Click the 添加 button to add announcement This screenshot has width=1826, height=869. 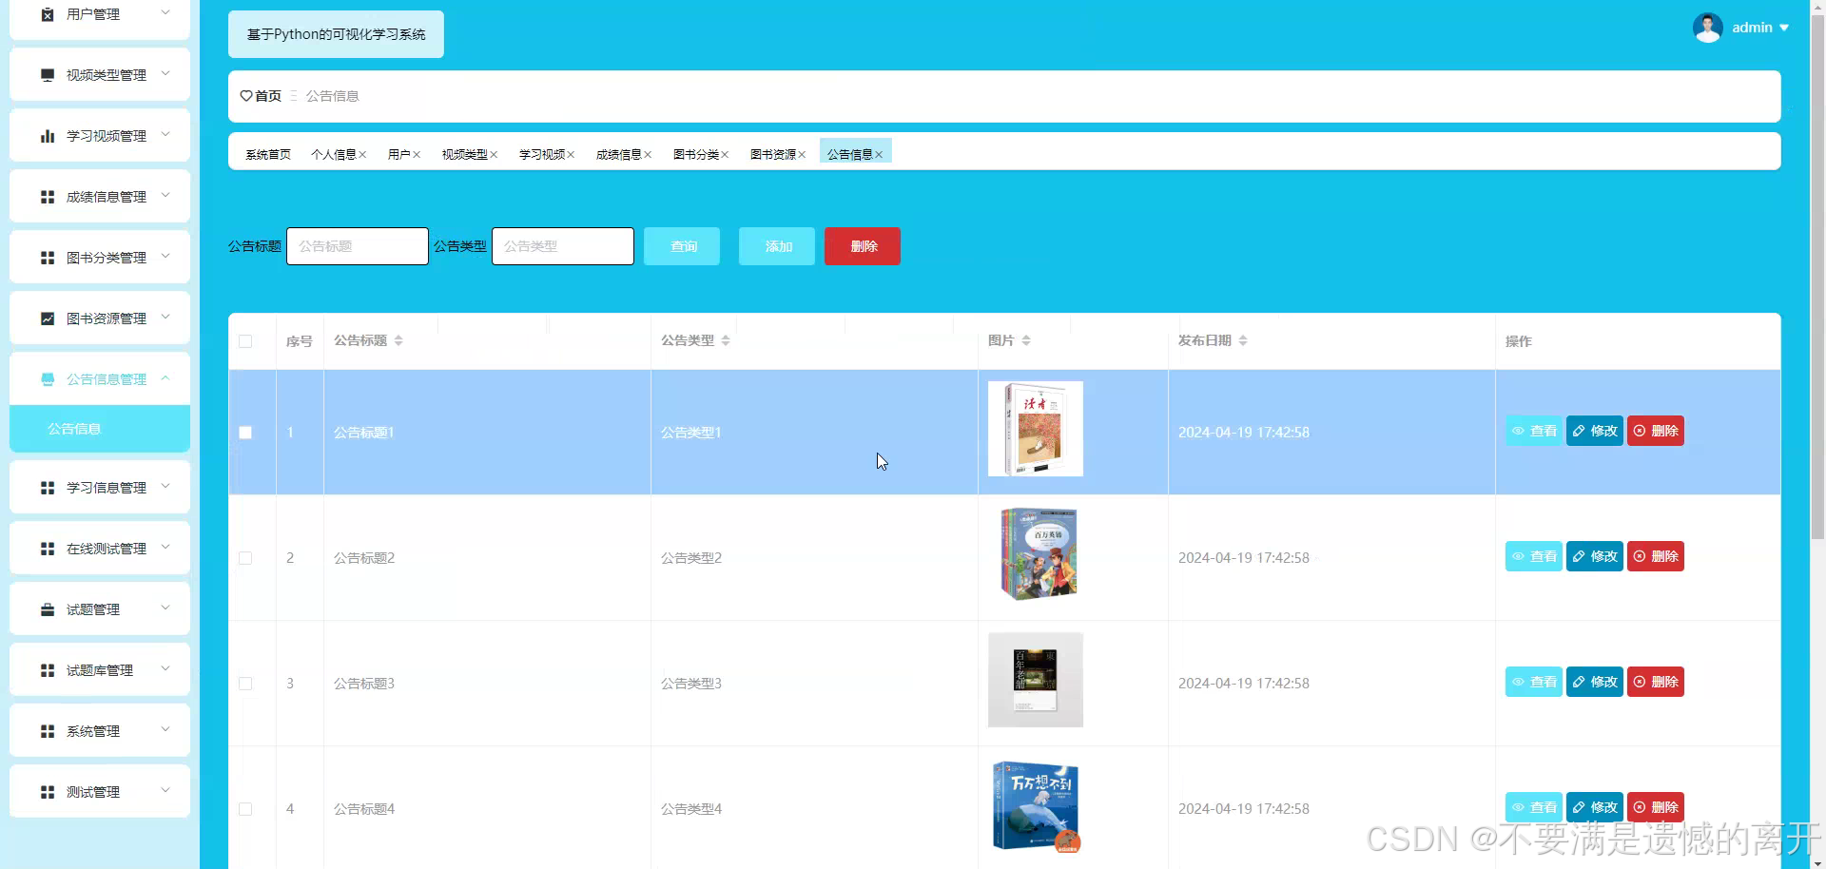(776, 245)
